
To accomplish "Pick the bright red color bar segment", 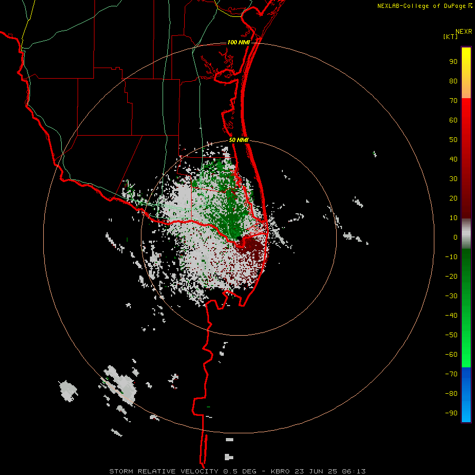I will (x=466, y=106).
